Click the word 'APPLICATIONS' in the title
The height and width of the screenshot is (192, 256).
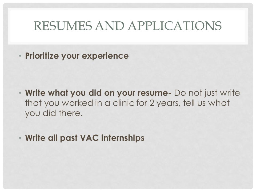coord(175,26)
